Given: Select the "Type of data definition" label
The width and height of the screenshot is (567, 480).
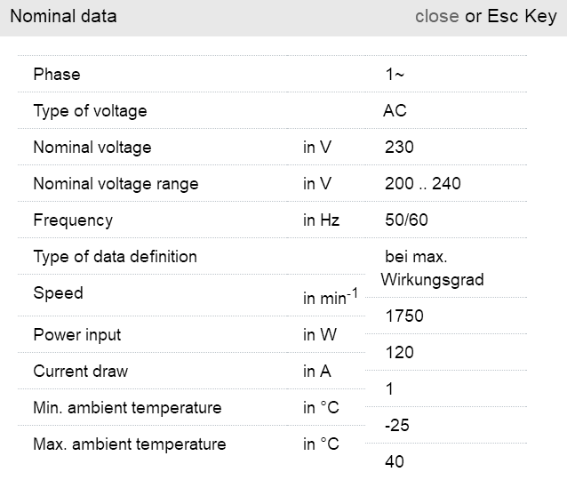Looking at the screenshot, I should click(x=115, y=257).
